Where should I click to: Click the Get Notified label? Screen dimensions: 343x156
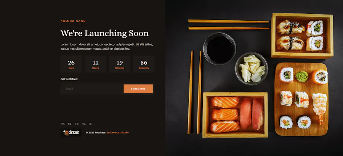pyautogui.click(x=69, y=79)
